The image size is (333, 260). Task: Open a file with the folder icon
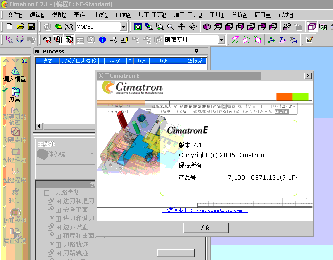click(20, 27)
